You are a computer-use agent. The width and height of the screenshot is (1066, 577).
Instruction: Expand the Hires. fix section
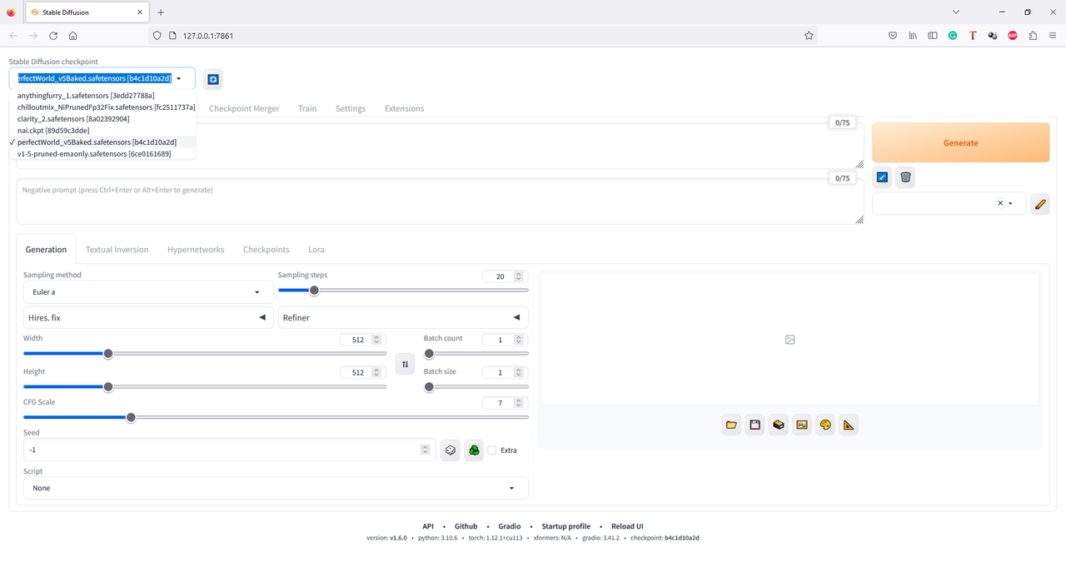(148, 318)
